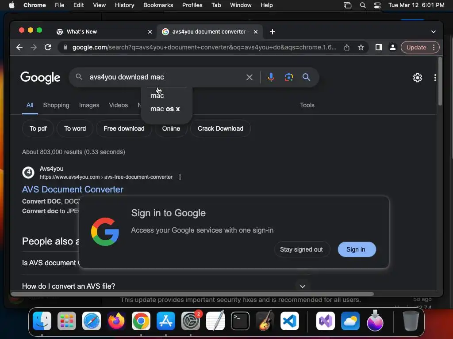The image size is (453, 339).
Task: Open App Store from the Dock
Action: [x=166, y=321]
